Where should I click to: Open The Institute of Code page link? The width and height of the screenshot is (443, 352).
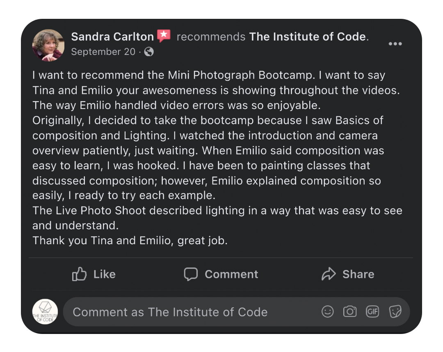click(x=307, y=36)
